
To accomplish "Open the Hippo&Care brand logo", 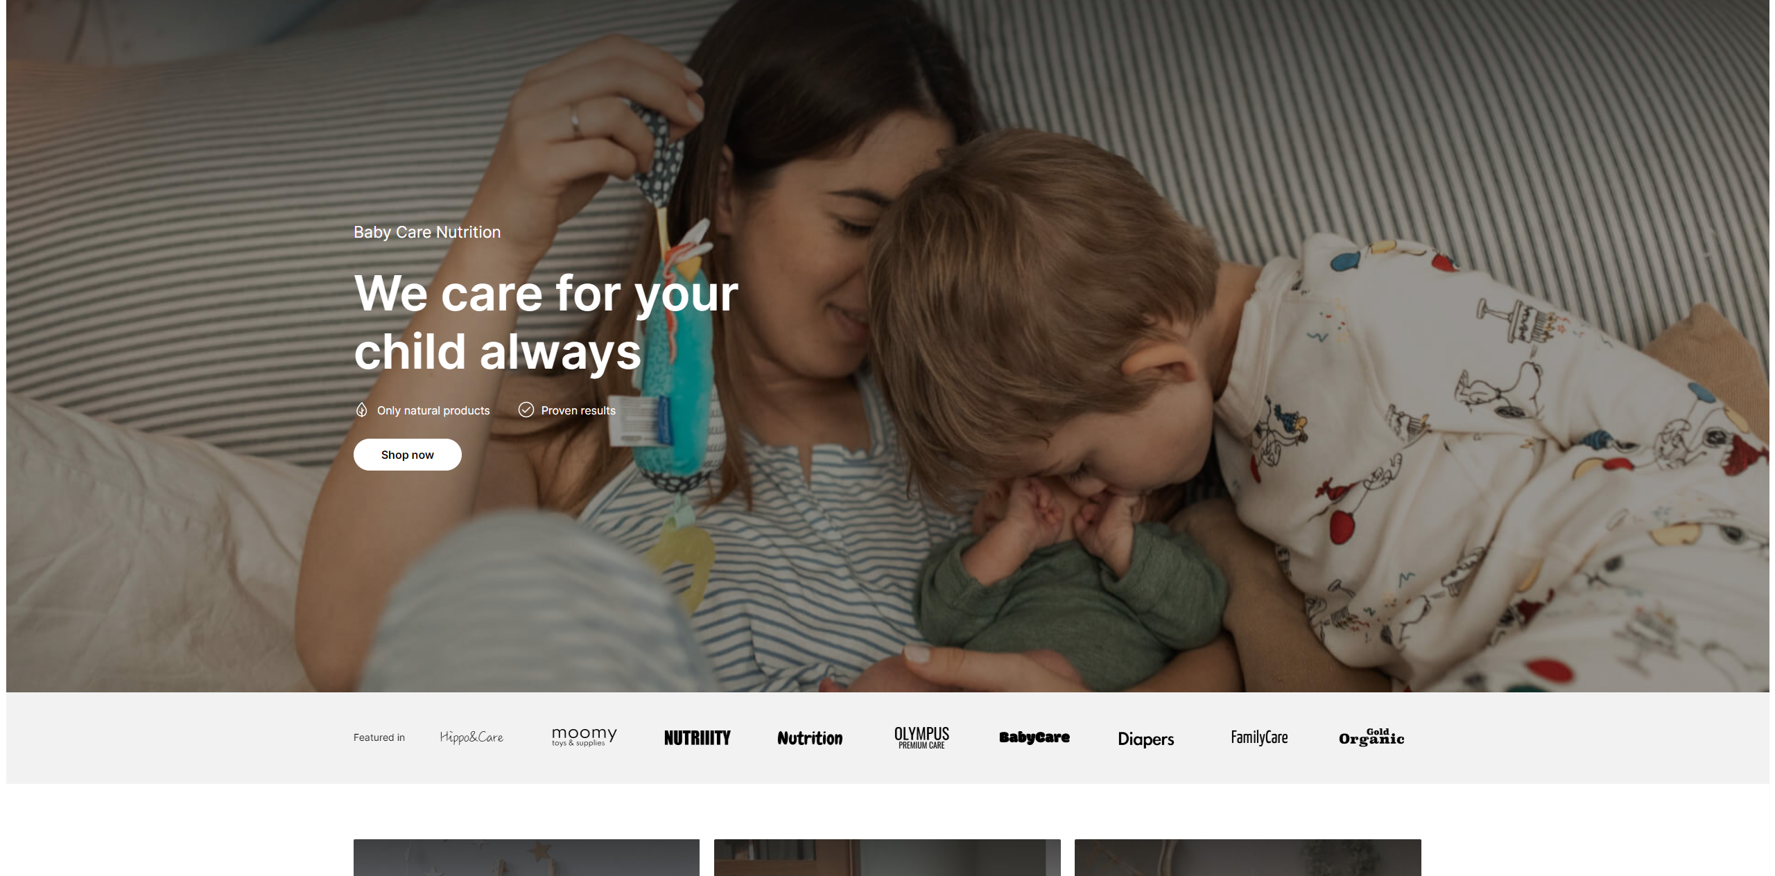I will coord(471,737).
